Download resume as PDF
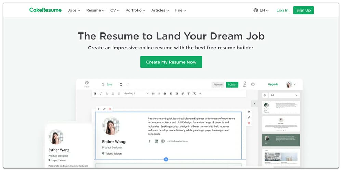The image size is (342, 171). pyautogui.click(x=245, y=84)
